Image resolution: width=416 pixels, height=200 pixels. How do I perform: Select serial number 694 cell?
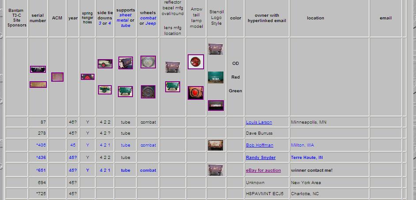pos(38,182)
